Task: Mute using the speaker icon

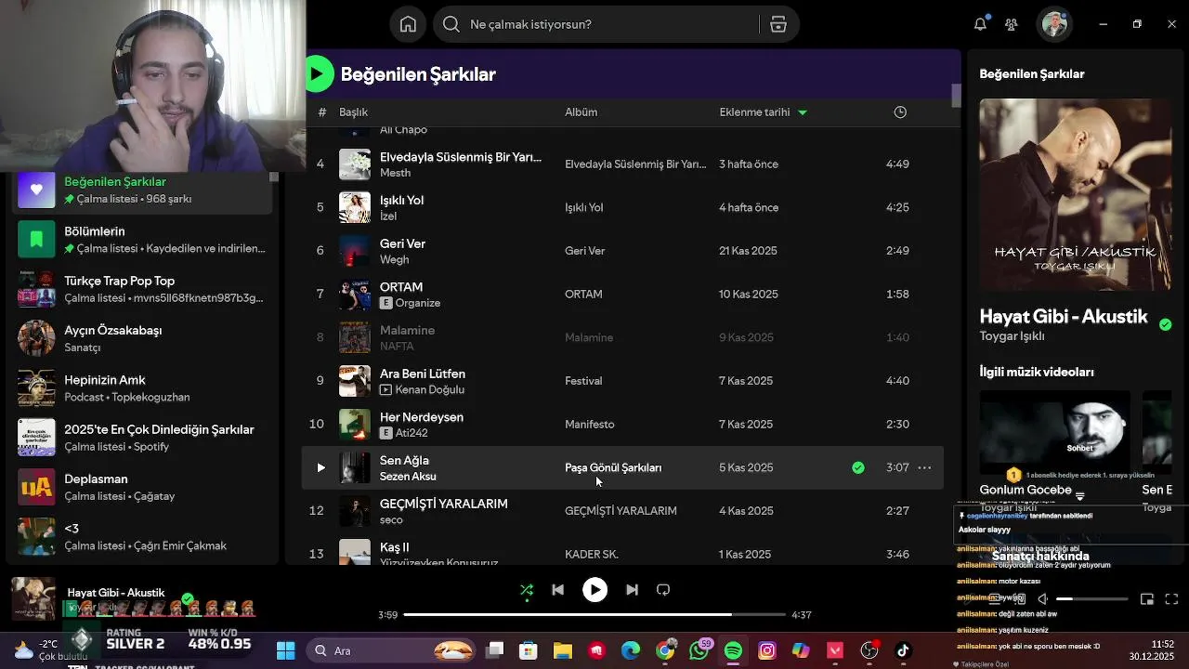Action: click(1042, 599)
